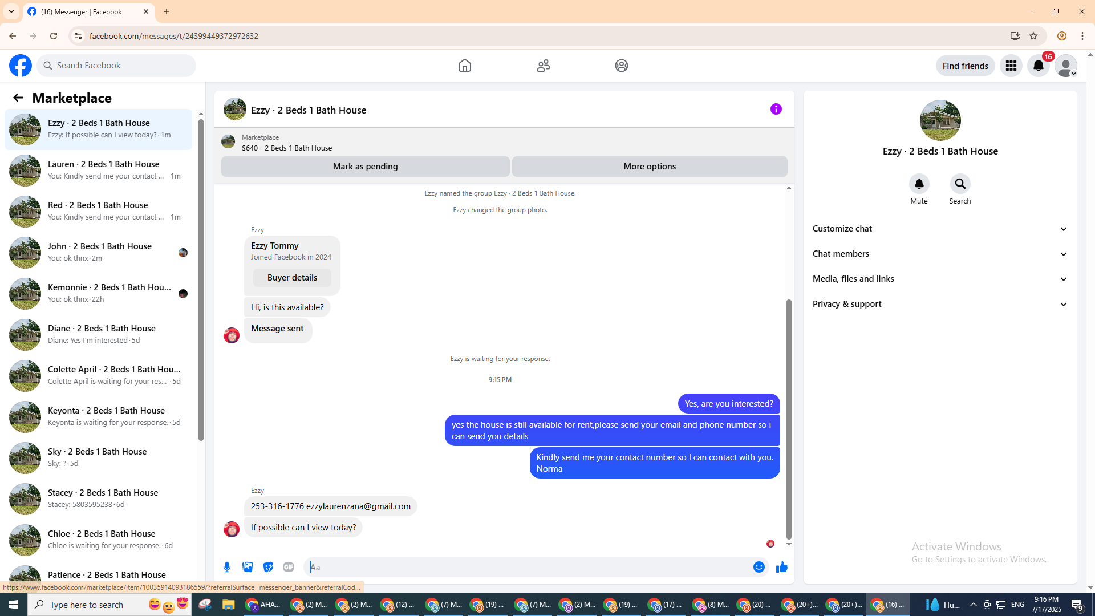Image resolution: width=1095 pixels, height=616 pixels.
Task: Choose a sticker icon
Action: click(x=268, y=567)
